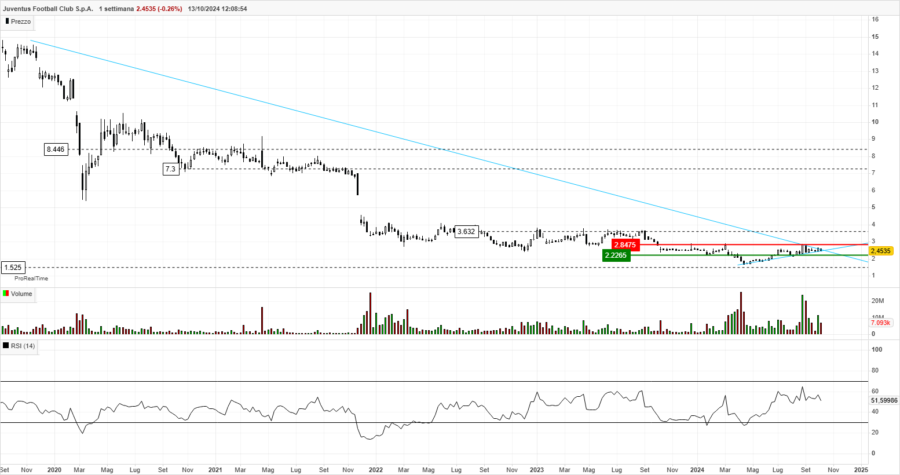Screen dimensions: 900x475
Task: Click the -0.26% change value in header
Action: (x=170, y=9)
